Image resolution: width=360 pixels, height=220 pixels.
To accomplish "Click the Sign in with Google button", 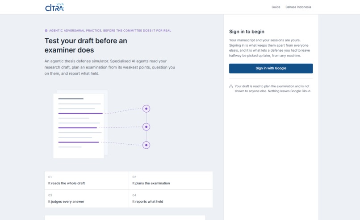I will 271,69.
